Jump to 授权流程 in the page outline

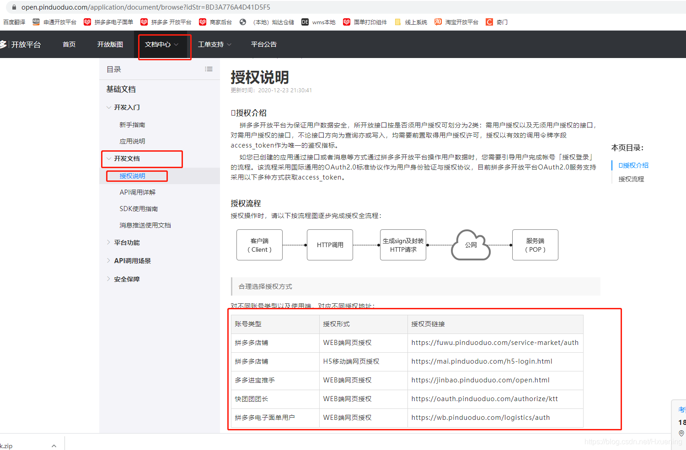pos(631,179)
